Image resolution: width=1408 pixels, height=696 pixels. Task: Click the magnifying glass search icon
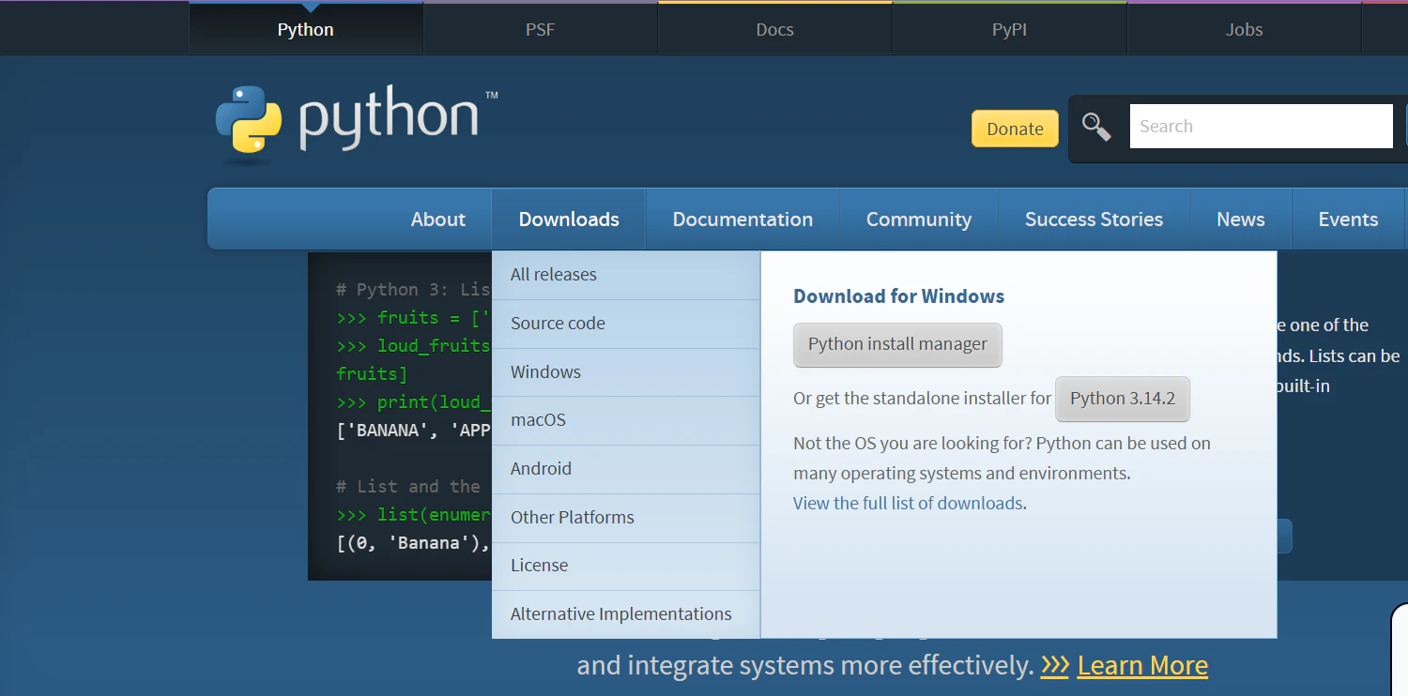point(1096,127)
